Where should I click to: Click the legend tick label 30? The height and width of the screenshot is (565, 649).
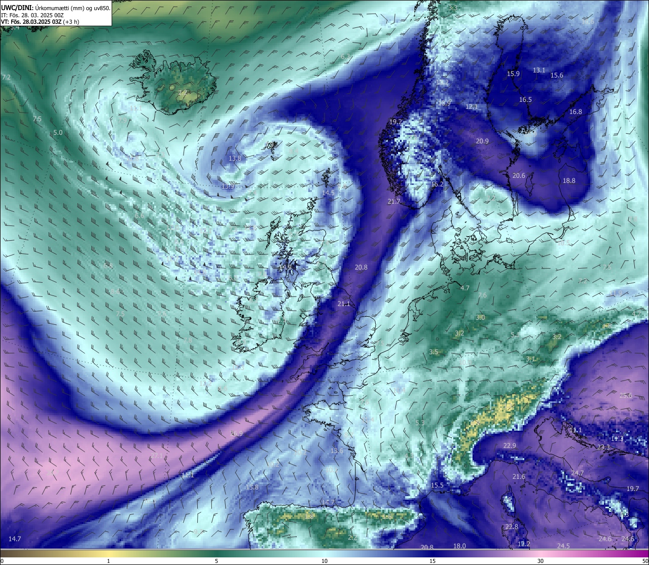[x=540, y=561]
